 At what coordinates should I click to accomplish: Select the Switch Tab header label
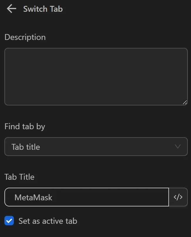point(43,9)
